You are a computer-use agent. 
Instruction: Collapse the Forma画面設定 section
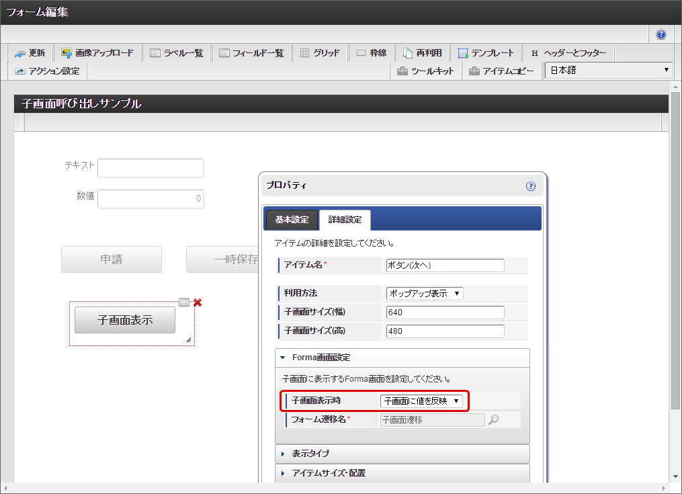pyautogui.click(x=321, y=358)
